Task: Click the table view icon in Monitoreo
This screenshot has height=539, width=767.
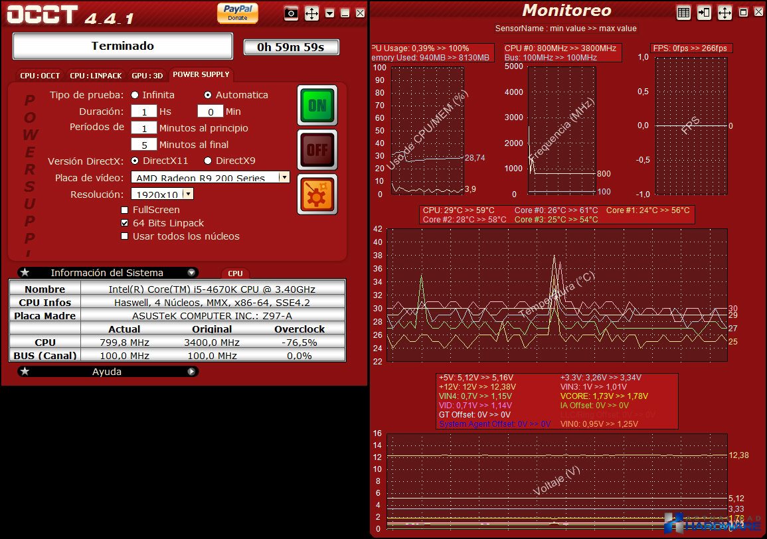Action: pos(683,13)
